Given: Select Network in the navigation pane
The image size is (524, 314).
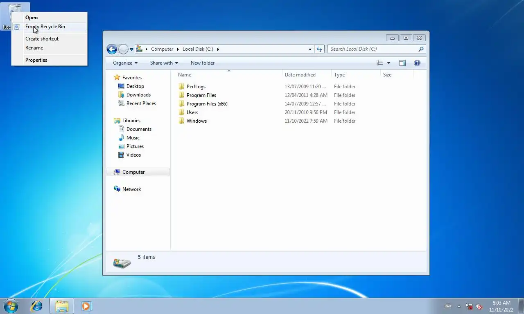Looking at the screenshot, I should tap(131, 189).
